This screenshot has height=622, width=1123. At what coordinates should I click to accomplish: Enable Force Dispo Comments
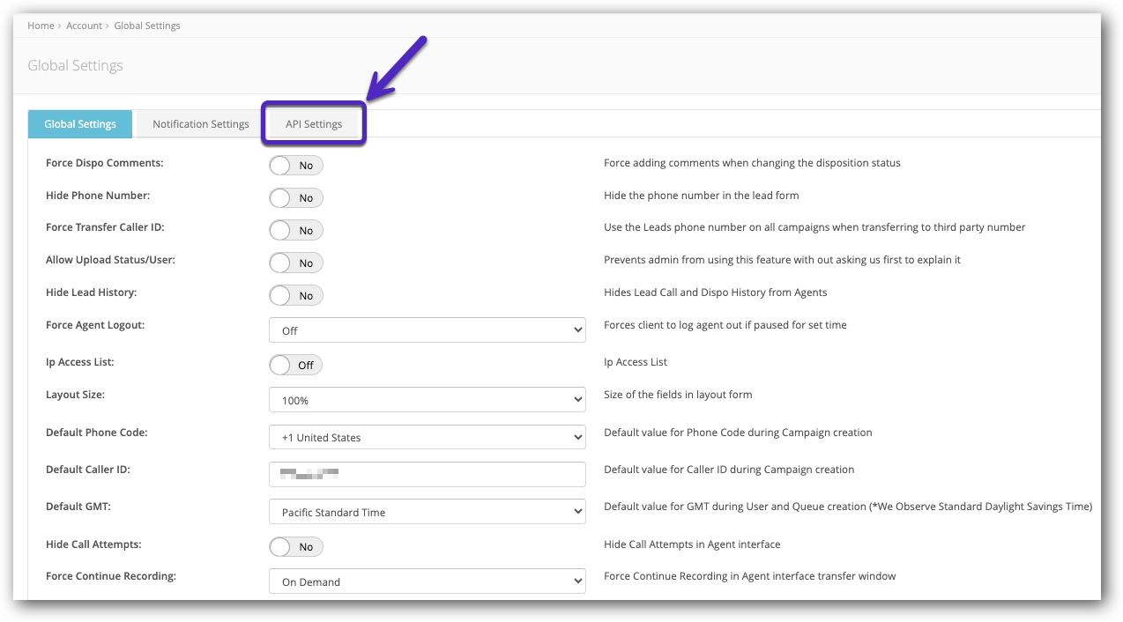(x=295, y=165)
